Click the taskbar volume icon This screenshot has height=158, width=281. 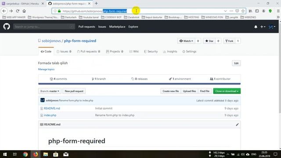[243, 154]
